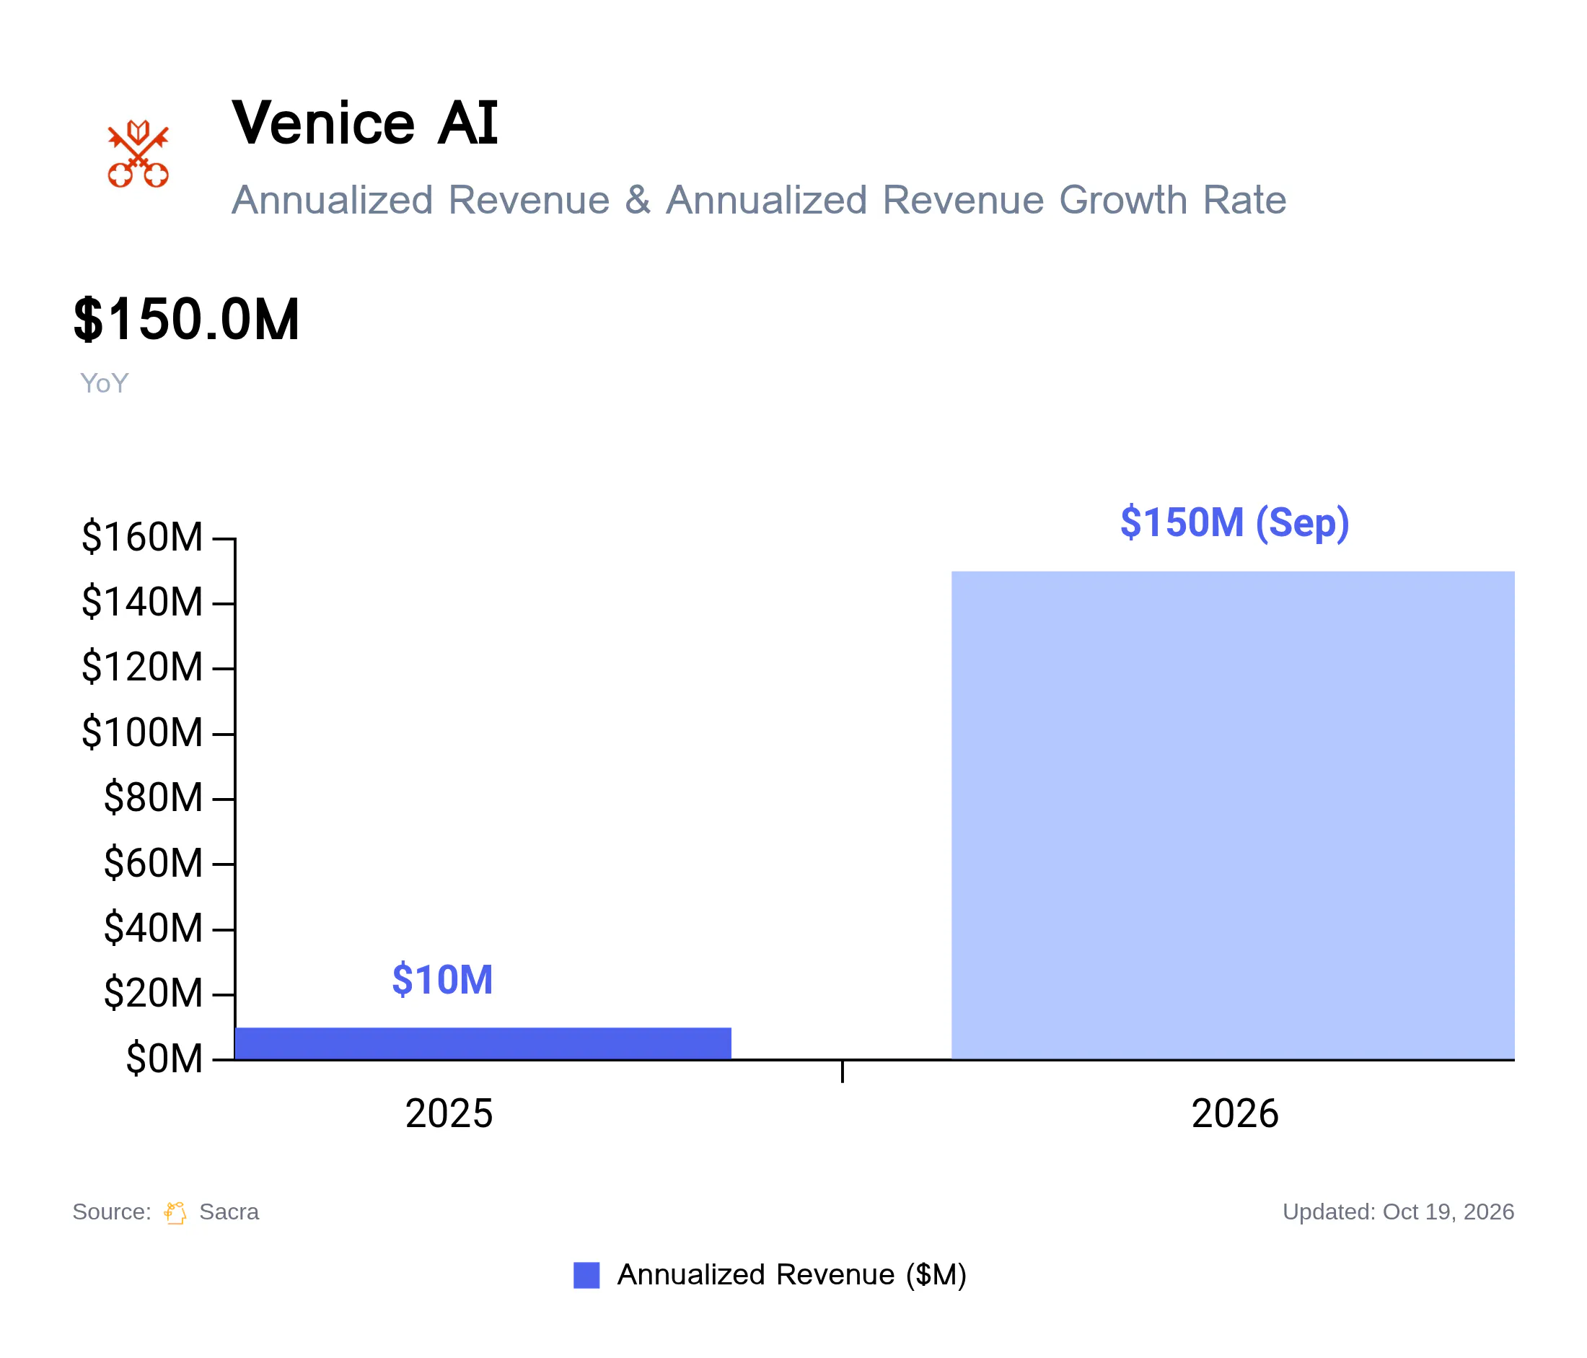Click the $120M y-axis label
Screen dimensions: 1587x1358
[142, 666]
